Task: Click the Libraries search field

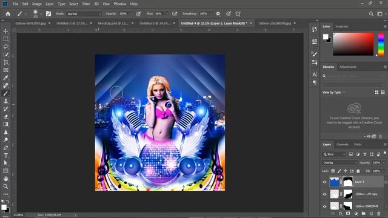Action: pos(353,76)
